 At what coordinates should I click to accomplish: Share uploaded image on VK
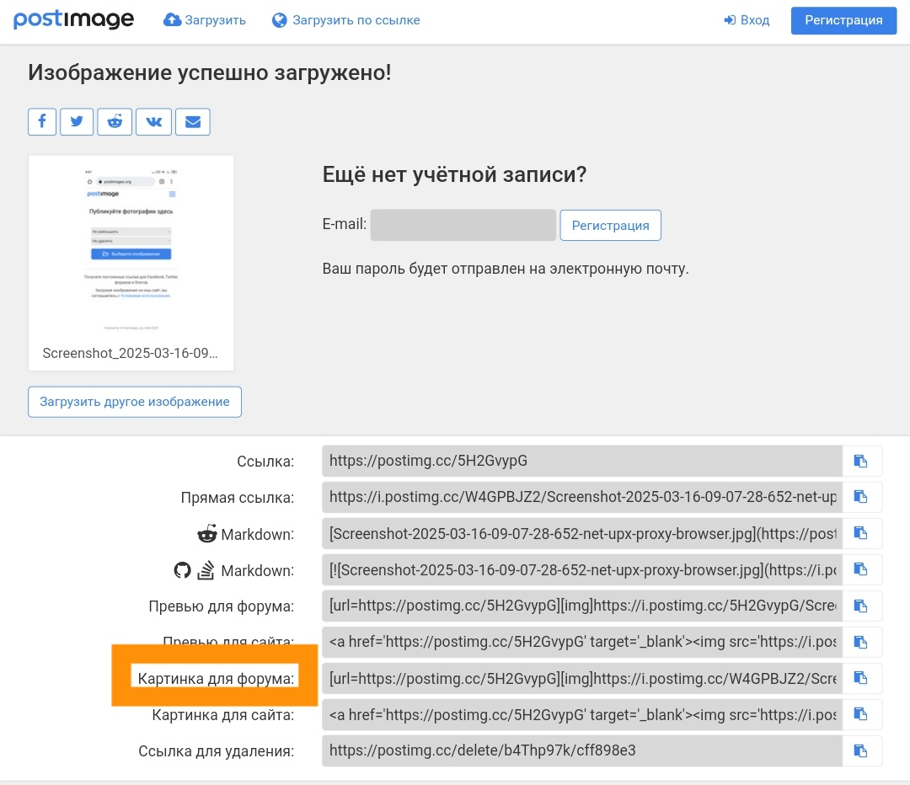tap(154, 121)
